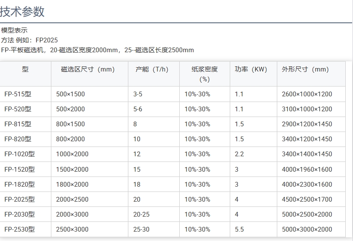Viewport: 353px width, 241px height.
Task: Click the 模型表示 text line
Action: point(14,30)
